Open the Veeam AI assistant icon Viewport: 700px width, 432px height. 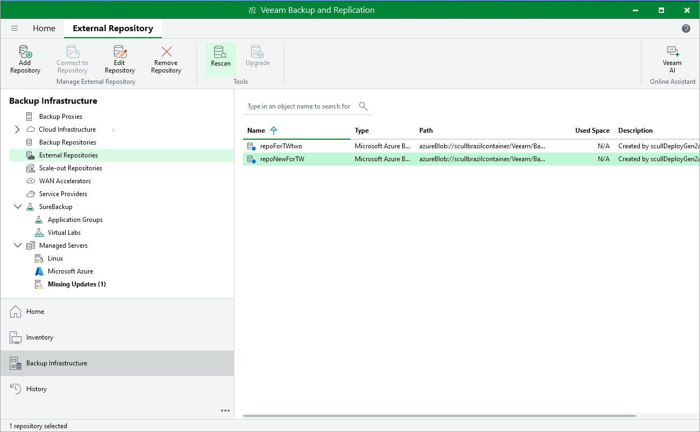coord(673,52)
